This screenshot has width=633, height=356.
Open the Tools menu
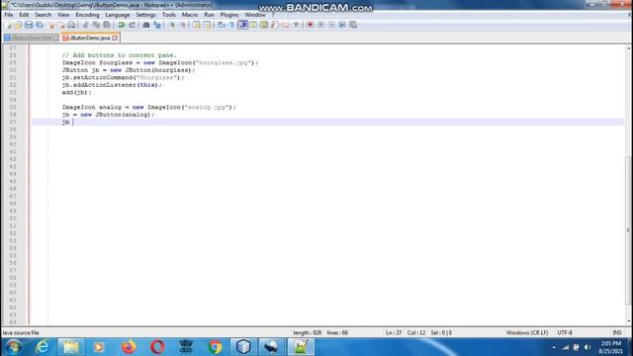[169, 15]
